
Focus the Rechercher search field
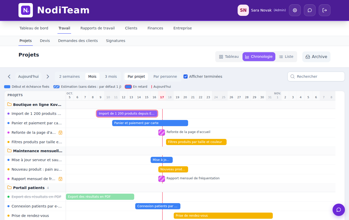coord(316,76)
